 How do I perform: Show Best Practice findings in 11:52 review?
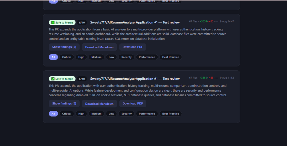(170, 114)
